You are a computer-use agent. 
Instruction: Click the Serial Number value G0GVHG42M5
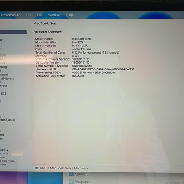(82, 66)
